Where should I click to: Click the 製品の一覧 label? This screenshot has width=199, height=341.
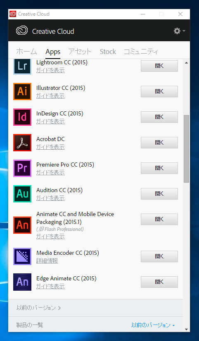pyautogui.click(x=30, y=325)
